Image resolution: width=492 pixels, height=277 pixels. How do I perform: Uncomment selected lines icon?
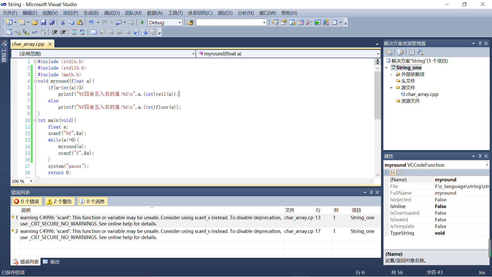(x=83, y=32)
